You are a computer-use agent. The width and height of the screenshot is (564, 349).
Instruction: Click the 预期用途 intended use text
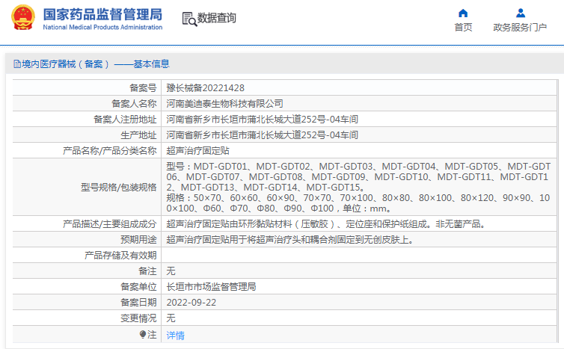pyautogui.click(x=291, y=240)
